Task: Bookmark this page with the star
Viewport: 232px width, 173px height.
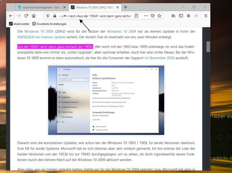Action: 159,16
